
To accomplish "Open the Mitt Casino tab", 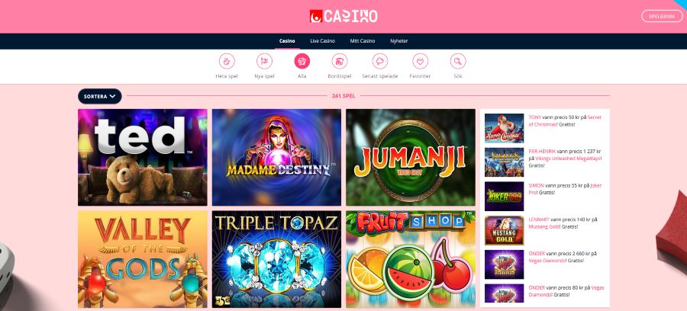I will [363, 41].
